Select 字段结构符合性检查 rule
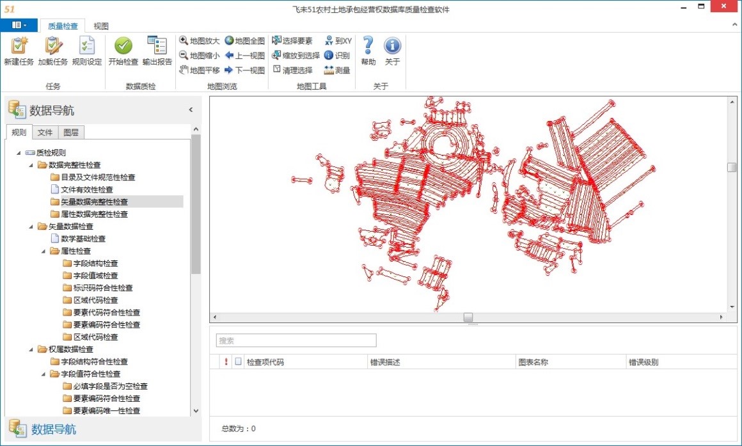742x446 pixels. (x=94, y=362)
